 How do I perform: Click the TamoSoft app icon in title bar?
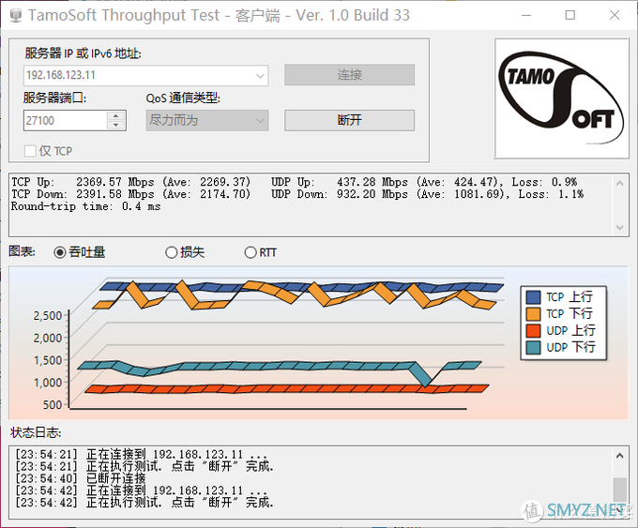point(15,15)
